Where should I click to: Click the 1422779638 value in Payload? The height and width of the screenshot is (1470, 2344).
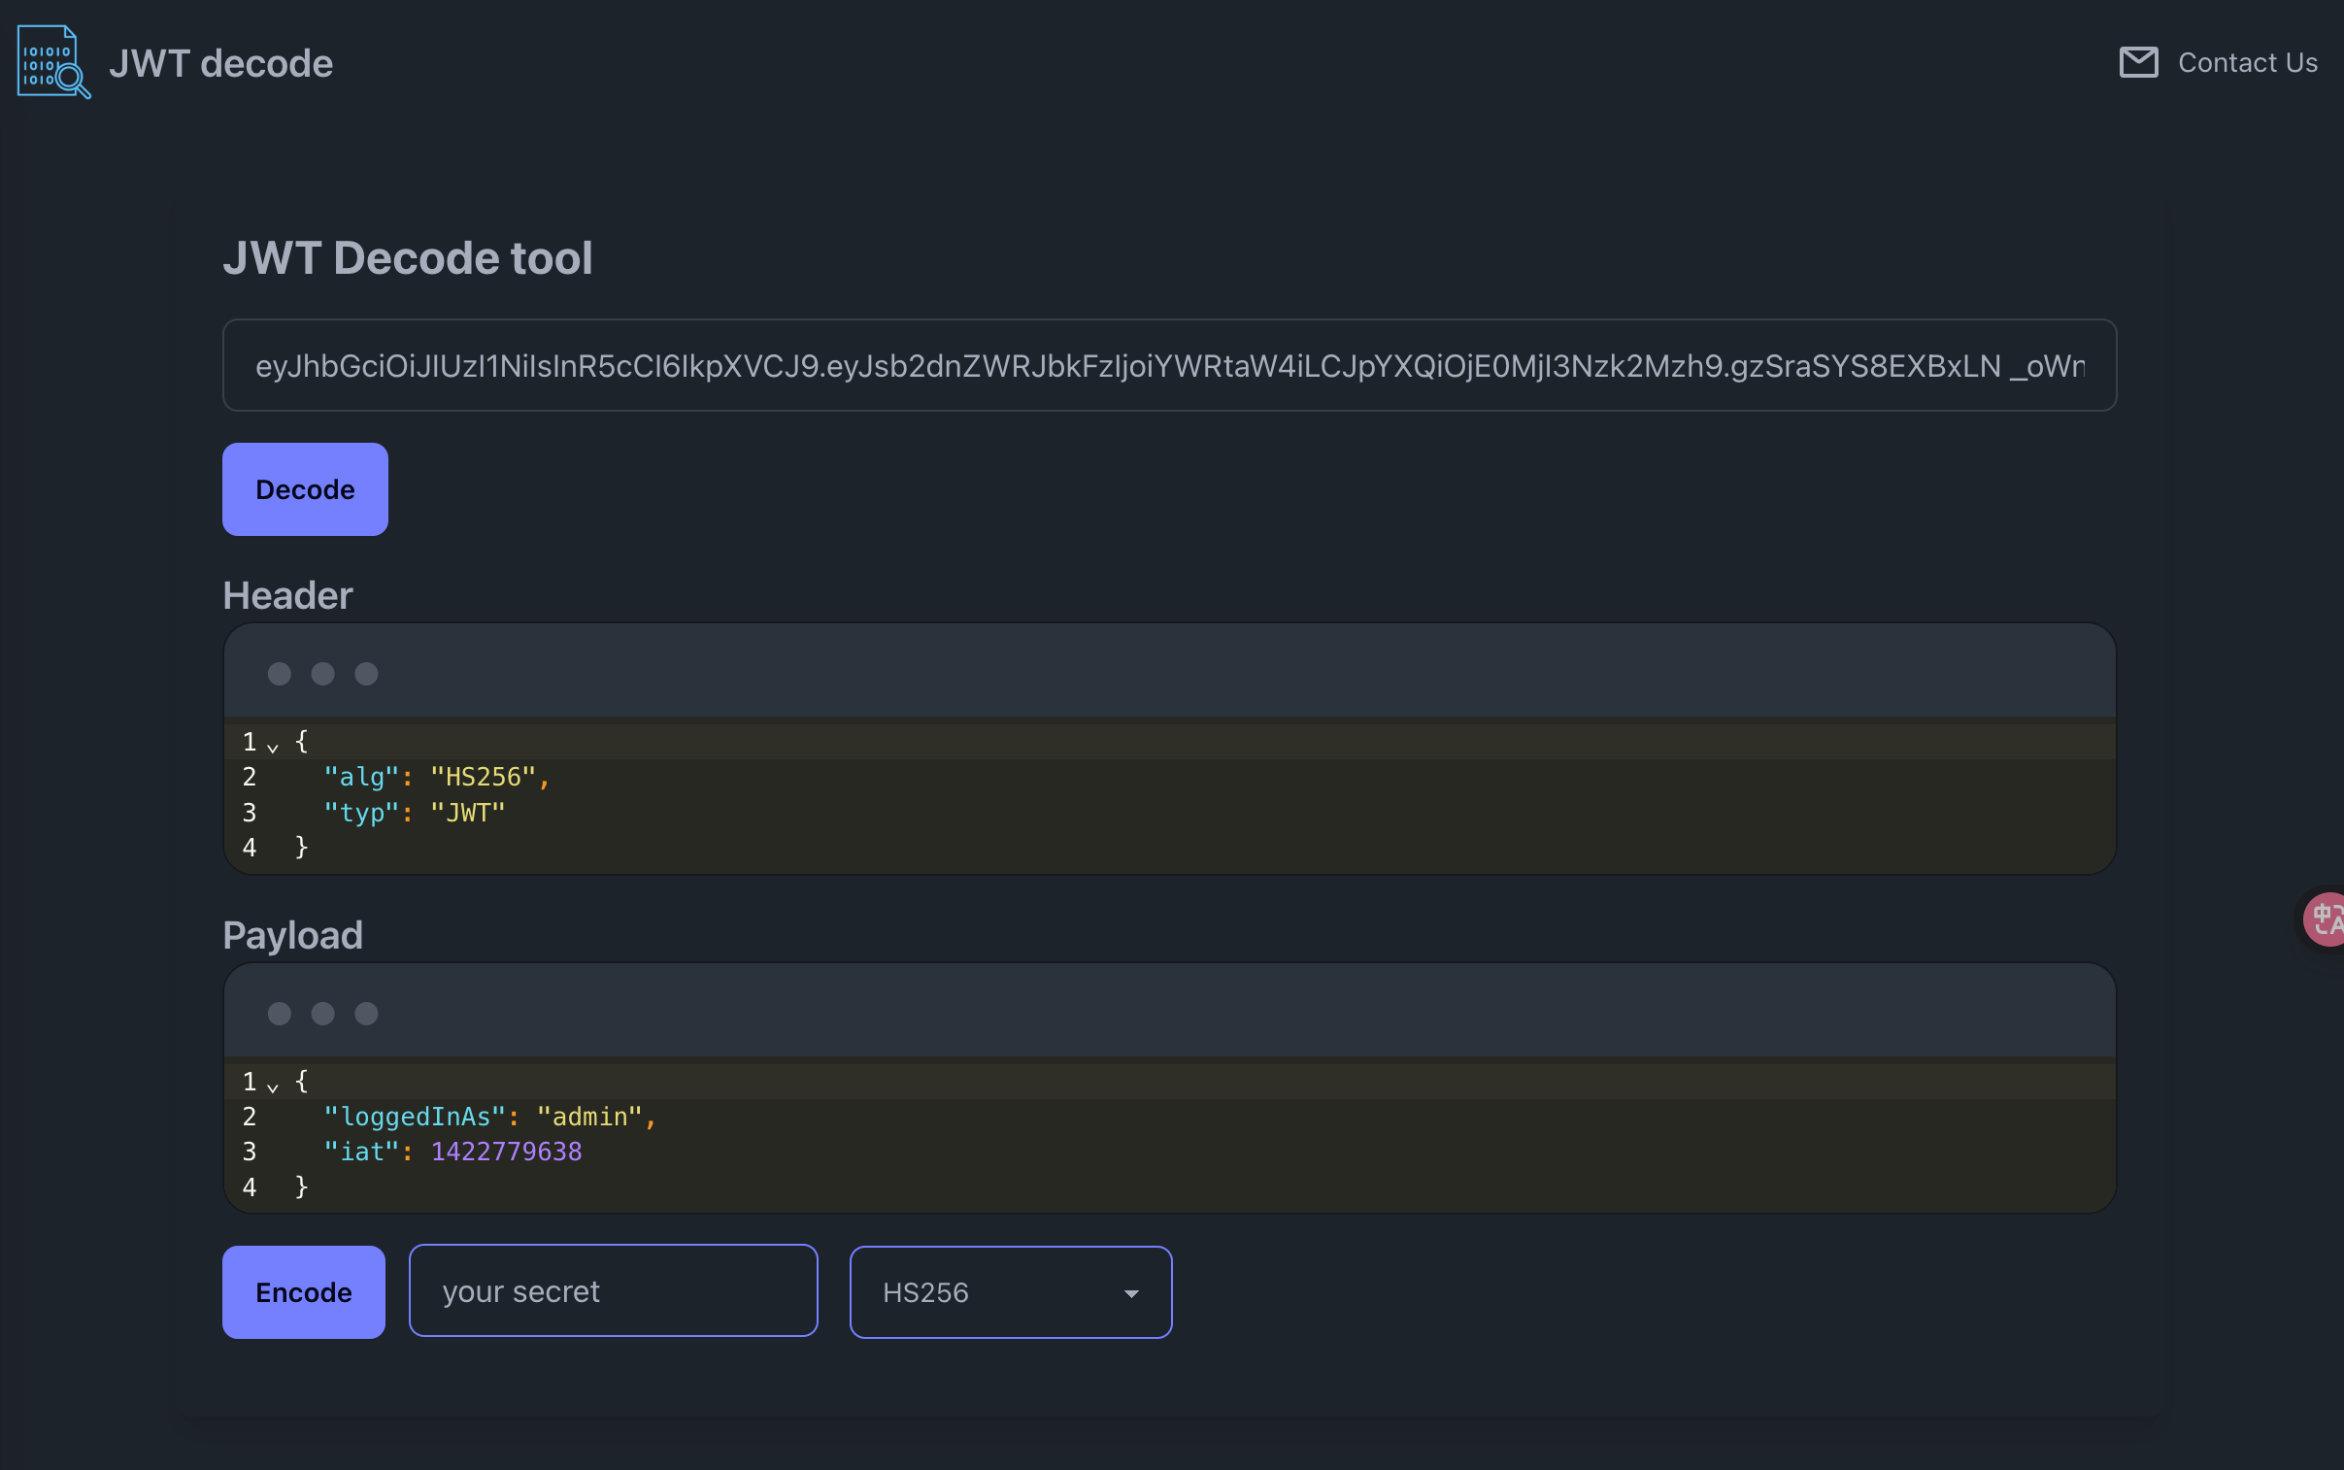coord(507,1153)
